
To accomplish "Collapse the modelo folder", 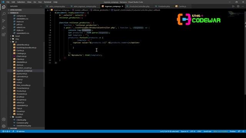I will click(18, 117).
